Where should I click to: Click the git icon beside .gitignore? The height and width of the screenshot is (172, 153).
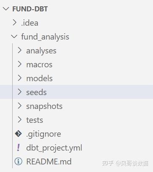(19, 134)
